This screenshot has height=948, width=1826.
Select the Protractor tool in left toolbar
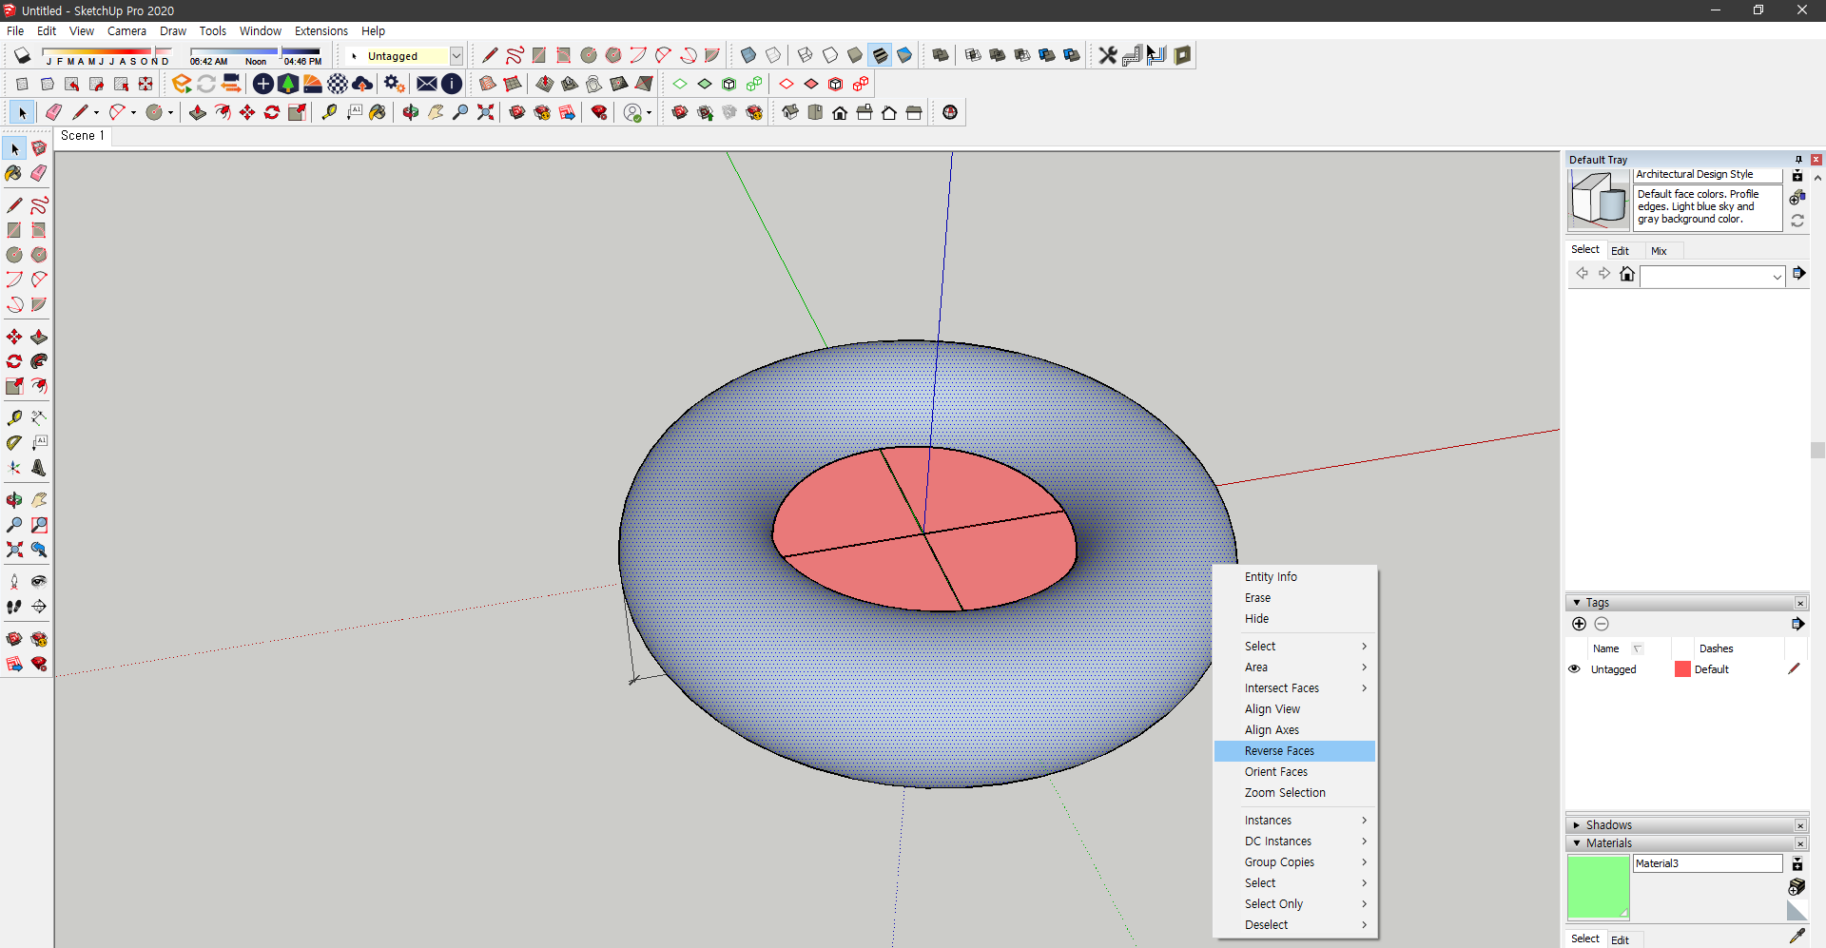pyautogui.click(x=14, y=443)
